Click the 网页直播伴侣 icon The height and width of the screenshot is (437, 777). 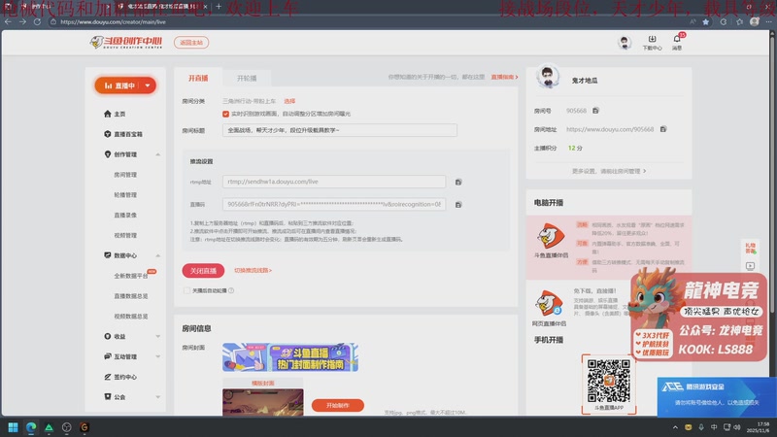pyautogui.click(x=549, y=303)
